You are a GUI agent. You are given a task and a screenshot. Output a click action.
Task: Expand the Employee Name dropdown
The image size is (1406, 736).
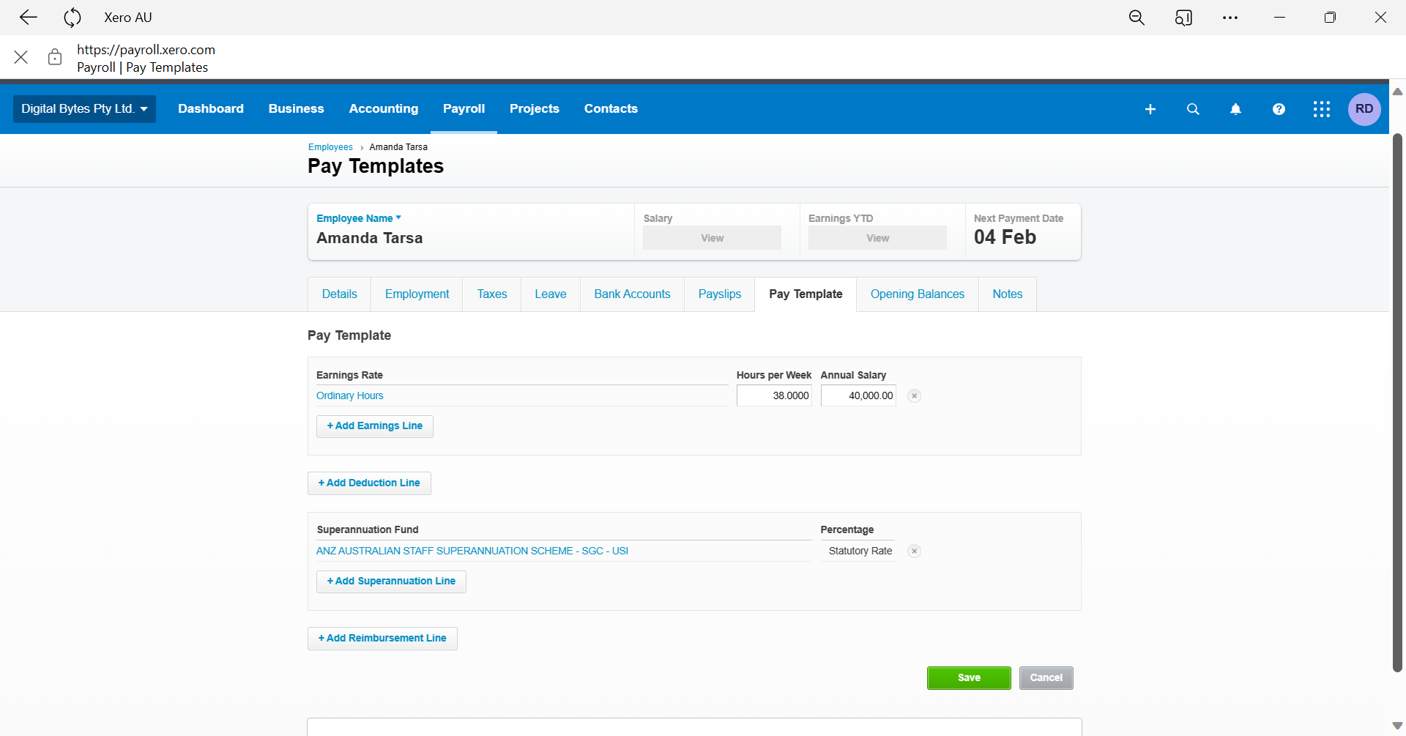pyautogui.click(x=359, y=218)
